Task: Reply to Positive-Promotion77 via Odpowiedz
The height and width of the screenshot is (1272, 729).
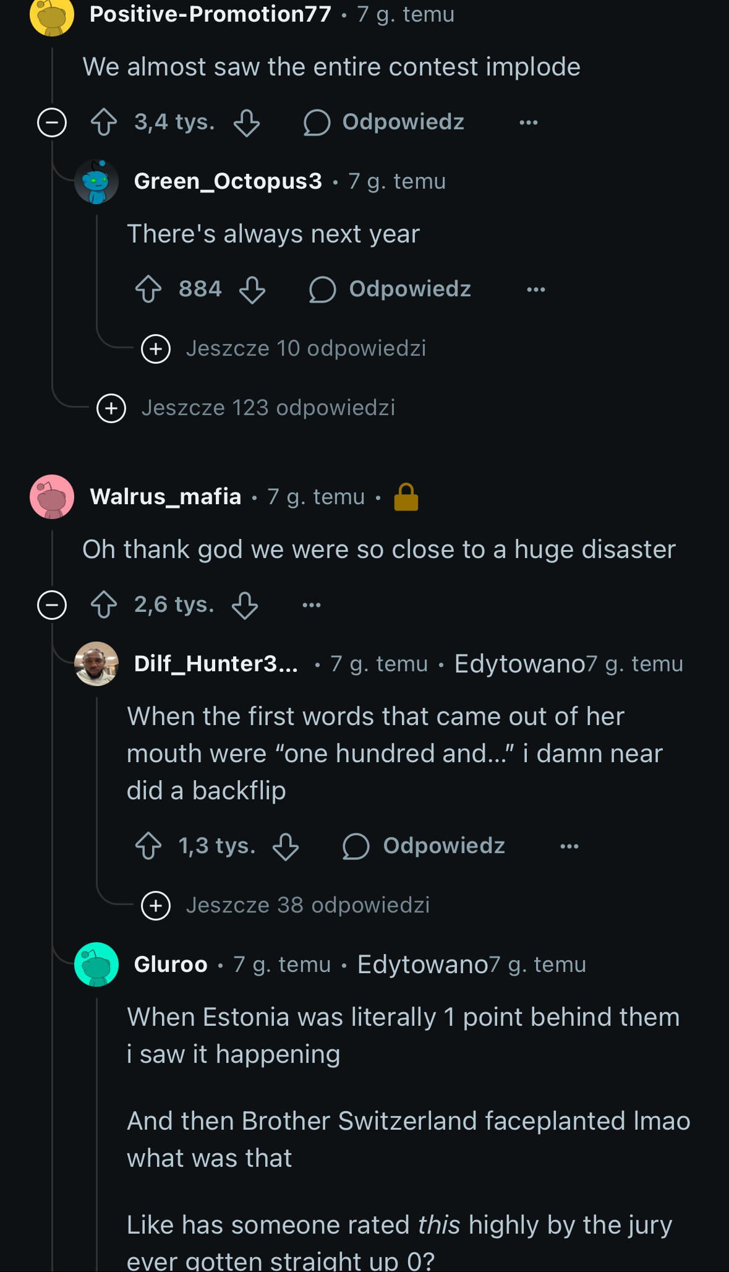Action: point(384,122)
